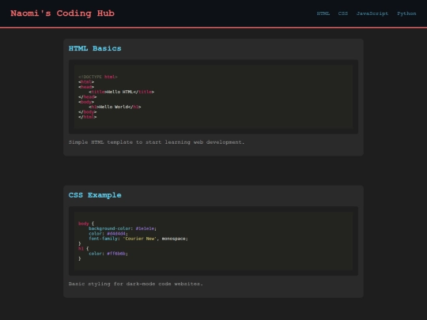Click the h1 Hello World code line
The height and width of the screenshot is (320, 427).
[115, 107]
